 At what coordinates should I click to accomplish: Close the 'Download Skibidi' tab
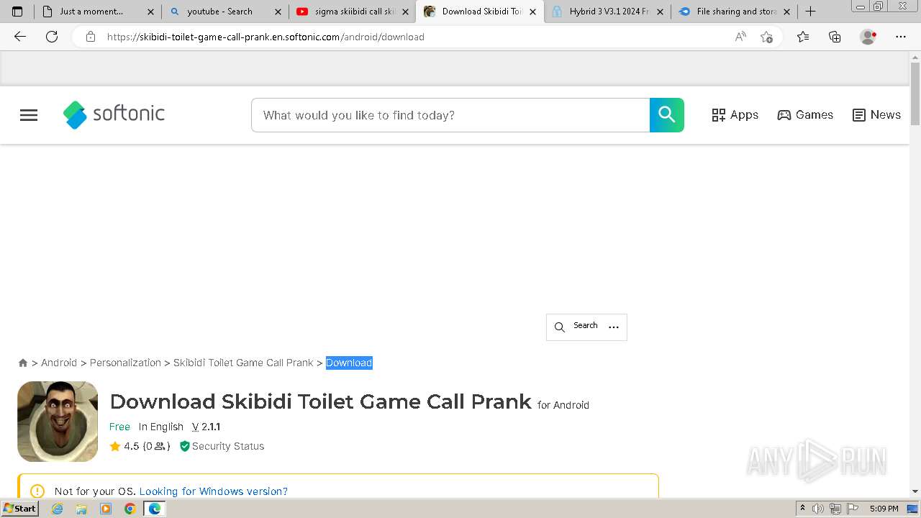(532, 12)
